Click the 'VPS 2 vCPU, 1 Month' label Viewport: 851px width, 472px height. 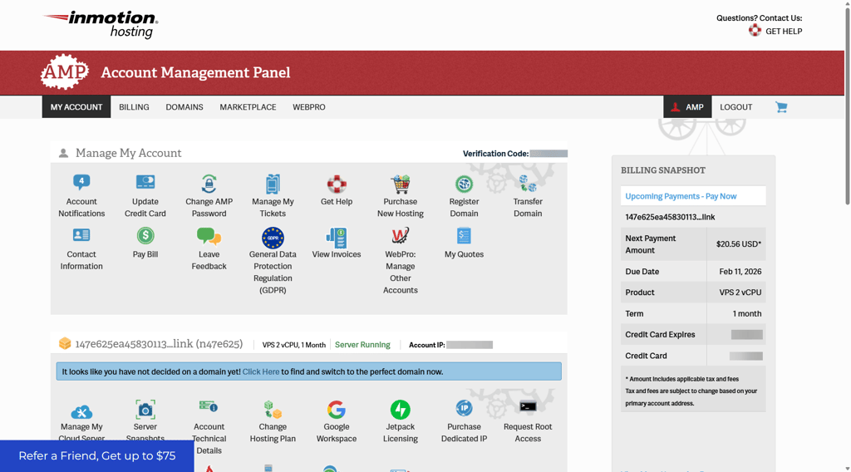(294, 345)
